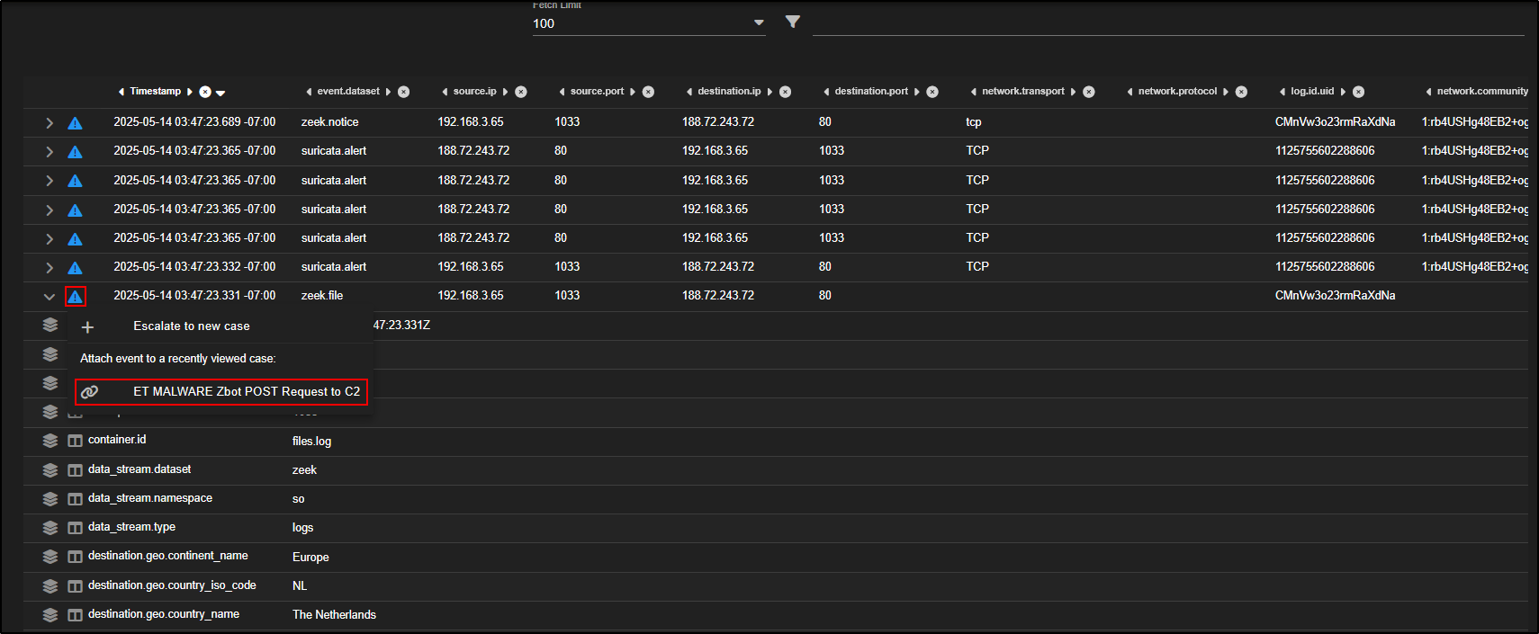This screenshot has height=634, width=1539.
Task: Click highlighted alert icon on zeek.file row
Action: point(76,297)
